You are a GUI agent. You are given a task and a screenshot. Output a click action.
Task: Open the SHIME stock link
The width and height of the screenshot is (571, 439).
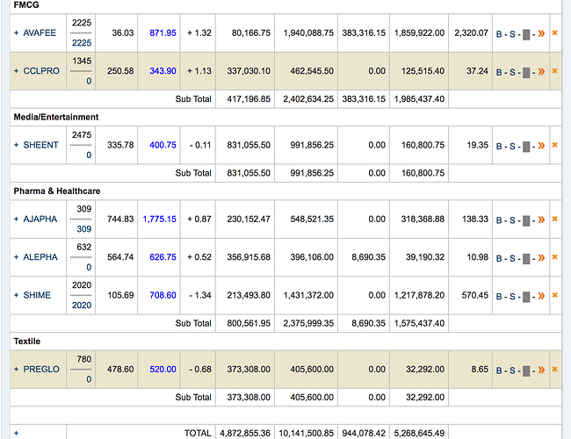pyautogui.click(x=37, y=295)
